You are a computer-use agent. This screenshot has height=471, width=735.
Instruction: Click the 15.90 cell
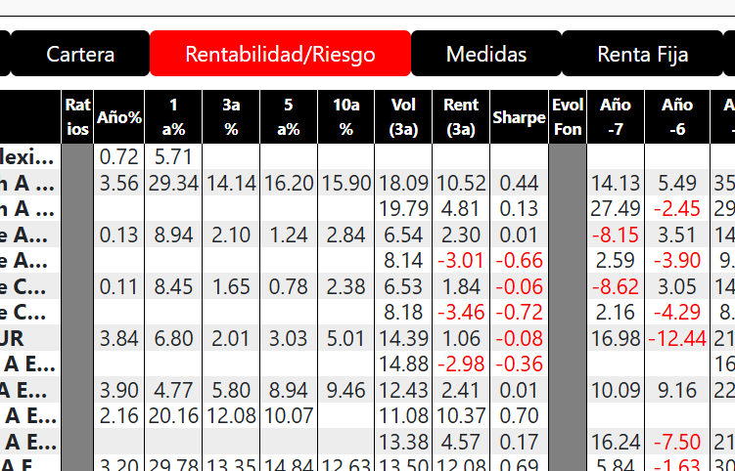pyautogui.click(x=345, y=183)
